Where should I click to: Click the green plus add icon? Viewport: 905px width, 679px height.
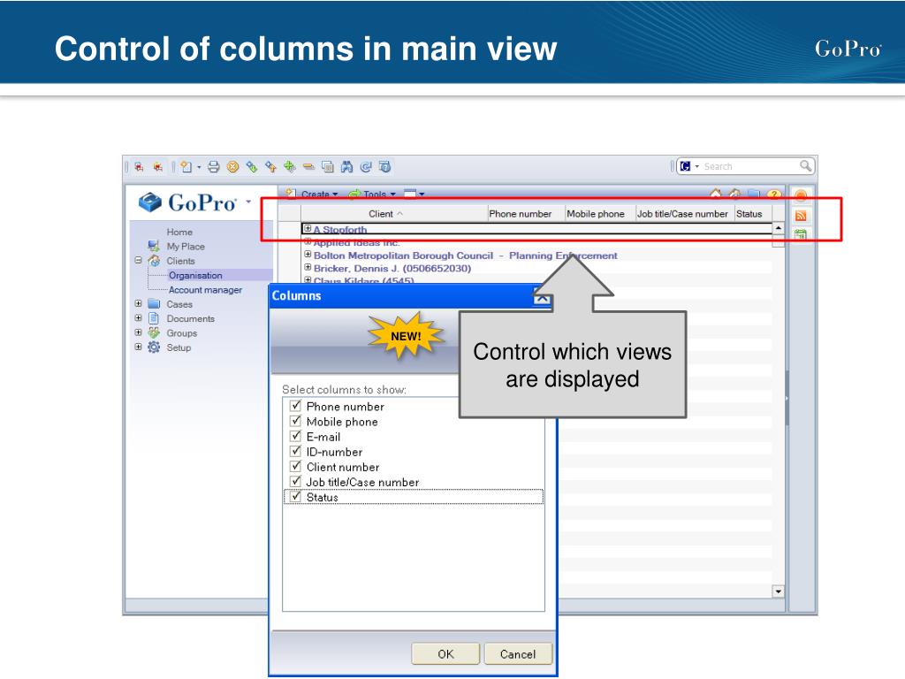coord(290,167)
